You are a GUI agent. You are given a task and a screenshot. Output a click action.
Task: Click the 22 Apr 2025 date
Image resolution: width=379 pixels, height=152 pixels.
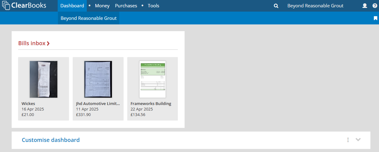pos(142,109)
